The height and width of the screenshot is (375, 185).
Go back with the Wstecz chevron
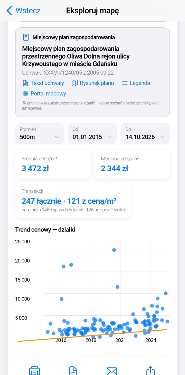[9, 11]
